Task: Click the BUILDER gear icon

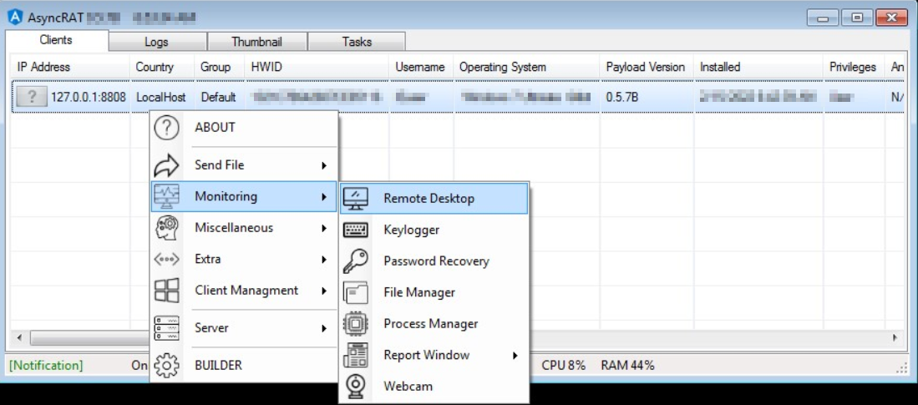Action: [168, 365]
